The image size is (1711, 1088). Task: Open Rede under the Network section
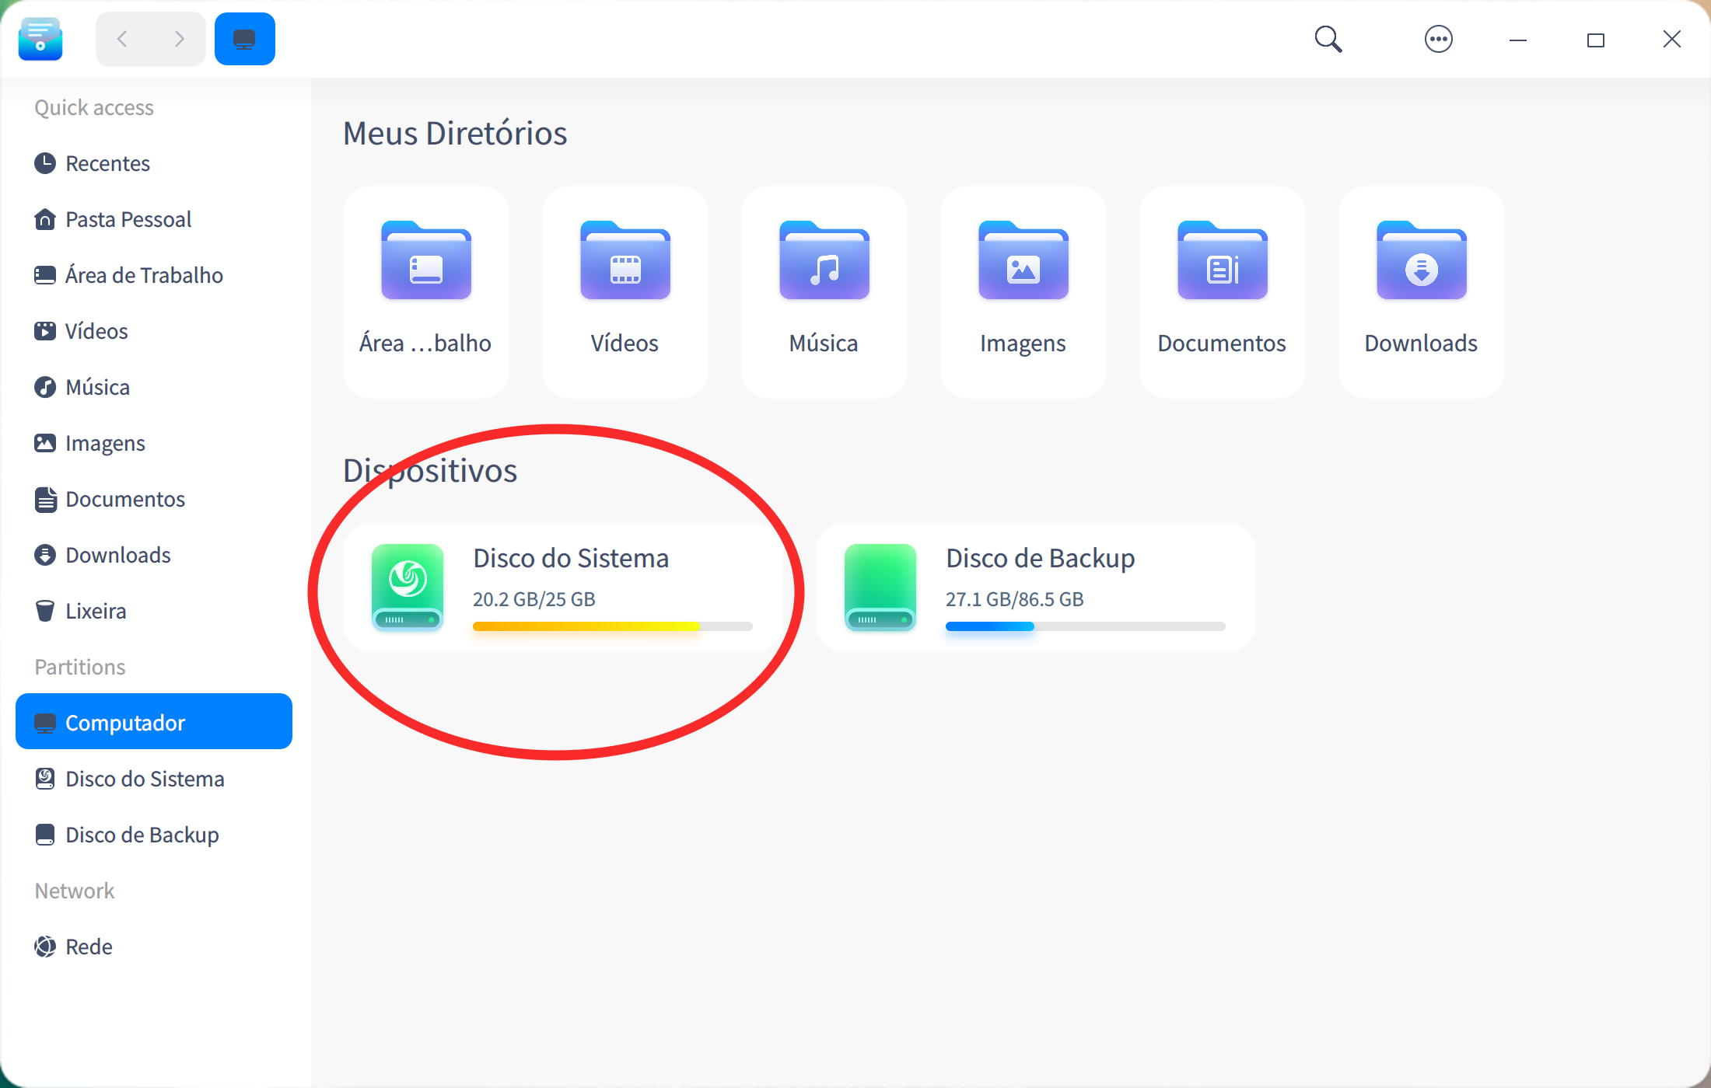coord(88,947)
